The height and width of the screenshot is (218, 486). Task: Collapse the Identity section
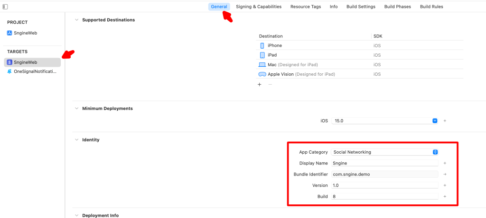76,140
